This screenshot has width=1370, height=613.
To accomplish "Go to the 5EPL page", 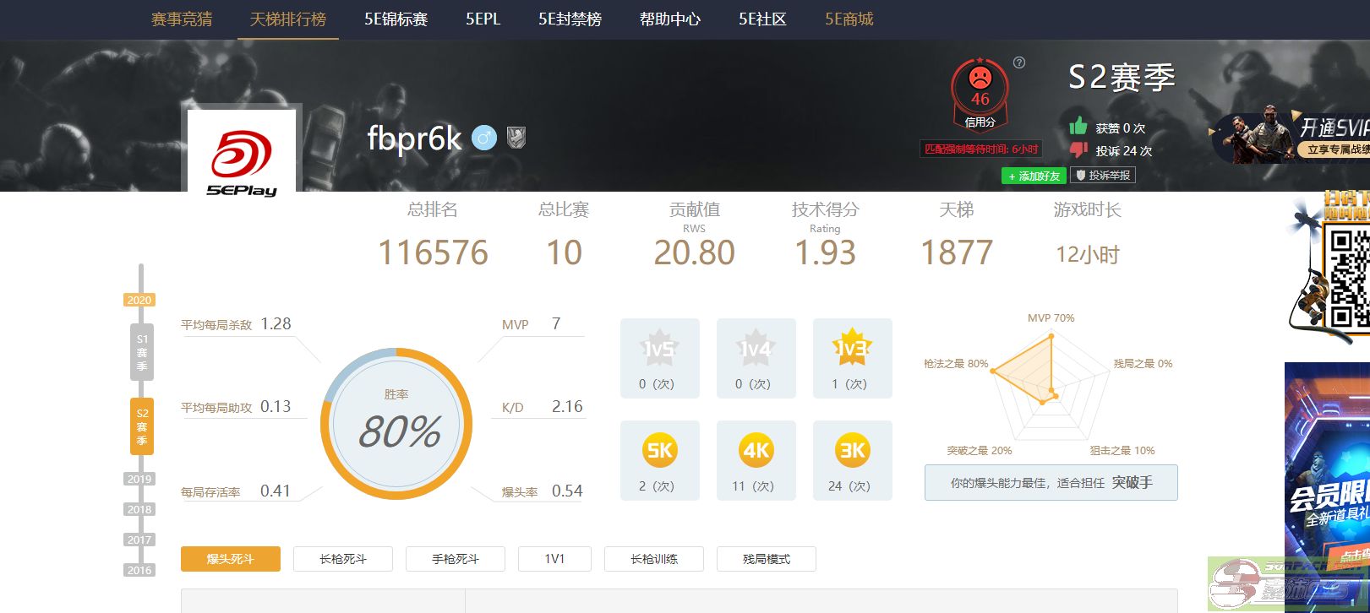I will [x=483, y=19].
